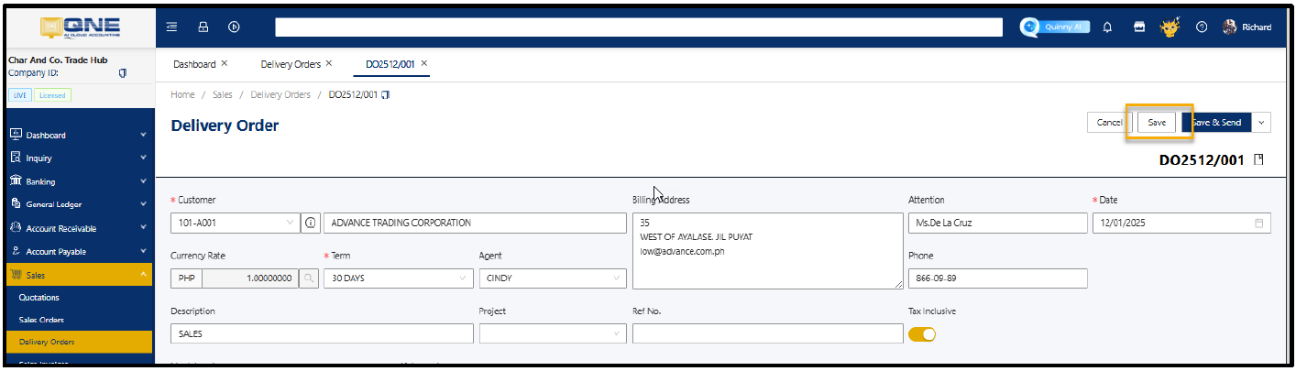Close the Delivery Orders tab
This screenshot has height=371, width=1296.
pyautogui.click(x=329, y=63)
